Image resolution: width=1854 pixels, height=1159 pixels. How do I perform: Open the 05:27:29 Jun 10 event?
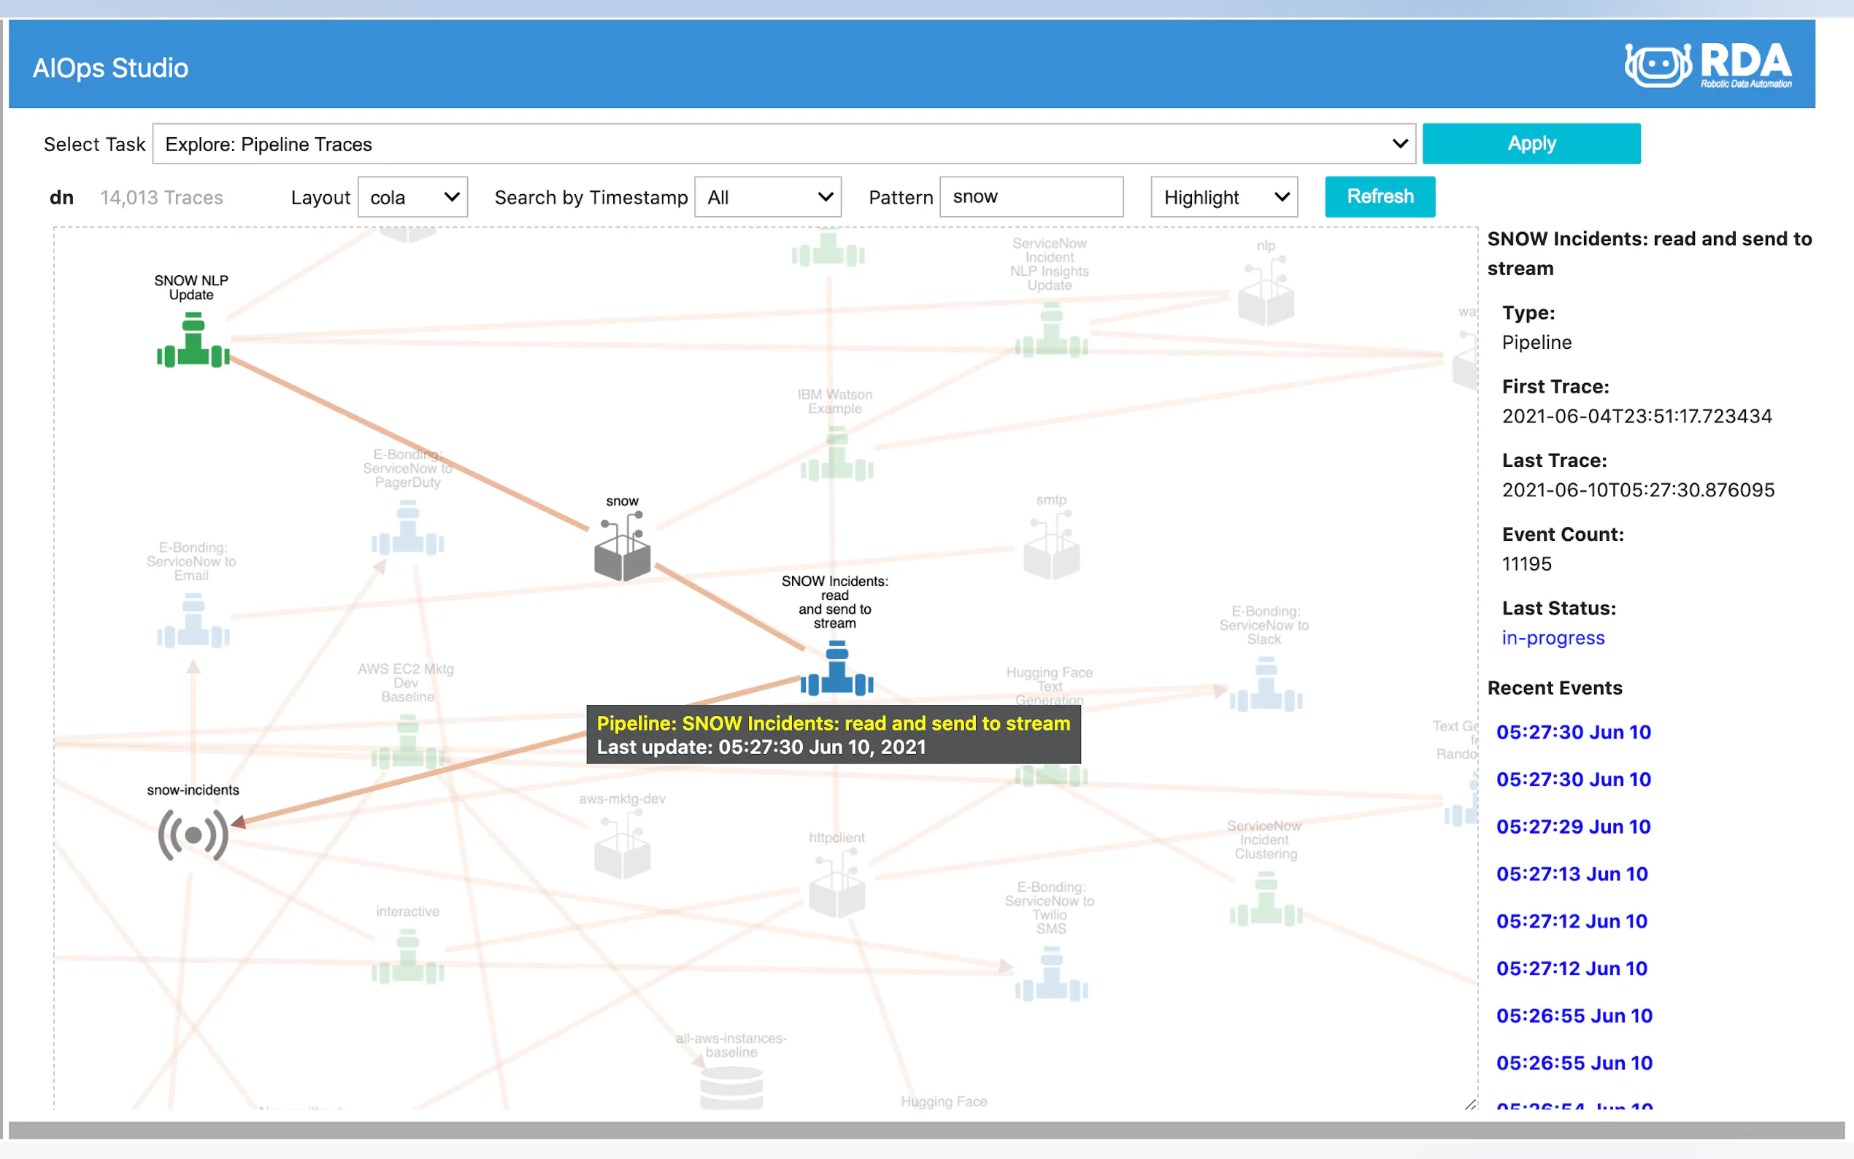[x=1573, y=826]
